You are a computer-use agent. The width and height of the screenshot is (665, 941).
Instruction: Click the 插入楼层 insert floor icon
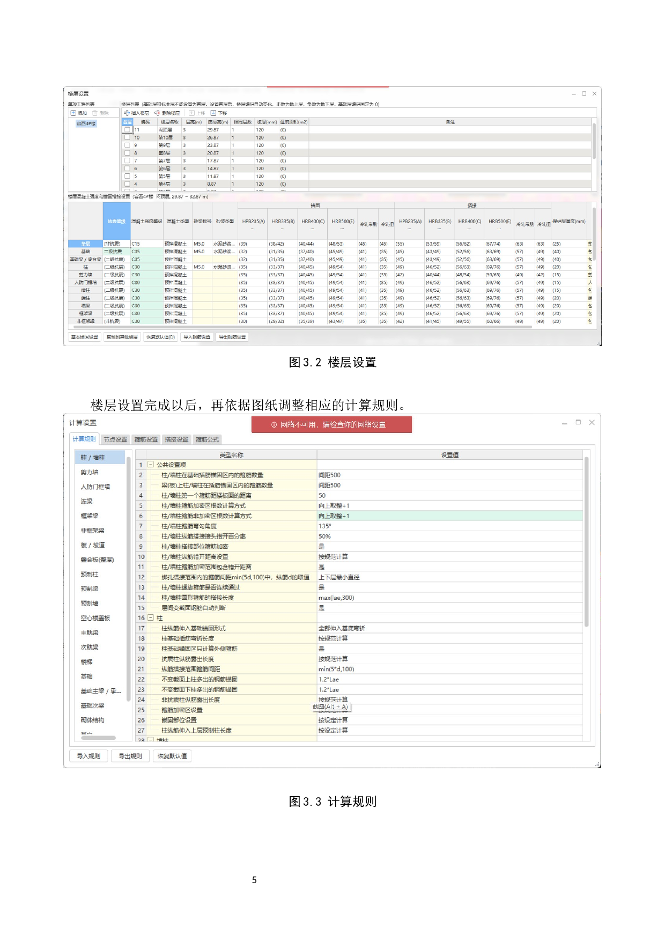[x=127, y=113]
